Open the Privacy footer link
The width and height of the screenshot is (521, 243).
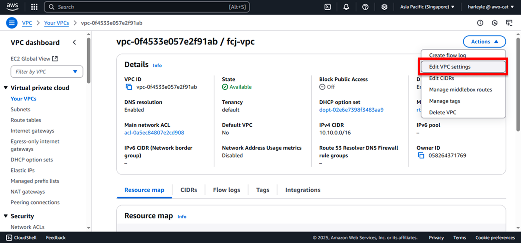[x=436, y=238]
